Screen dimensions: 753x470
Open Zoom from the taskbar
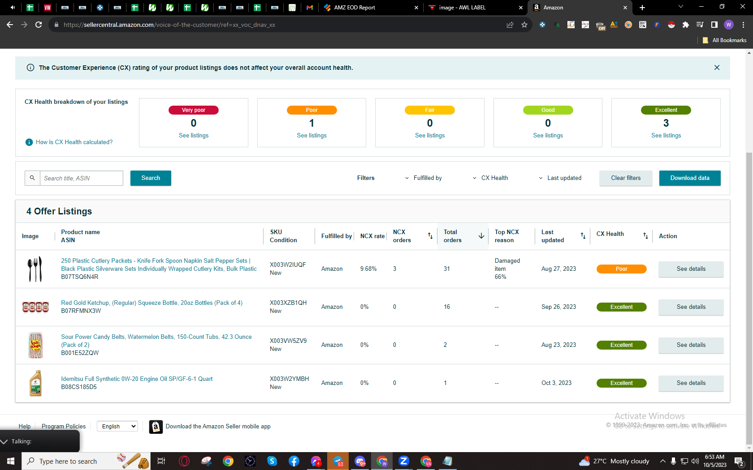coord(404,461)
